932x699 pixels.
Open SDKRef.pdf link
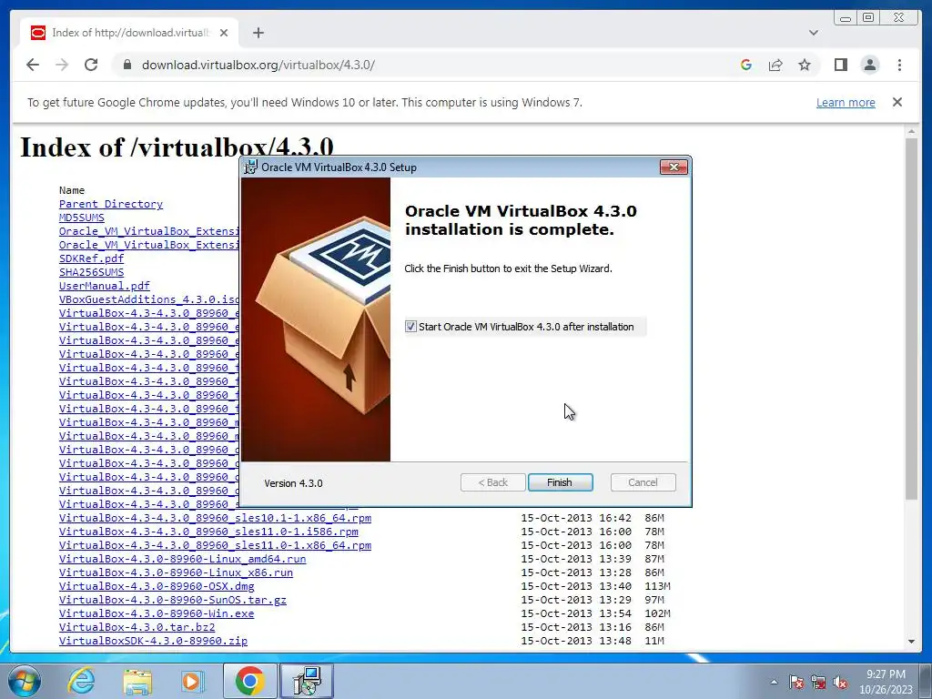coord(92,258)
